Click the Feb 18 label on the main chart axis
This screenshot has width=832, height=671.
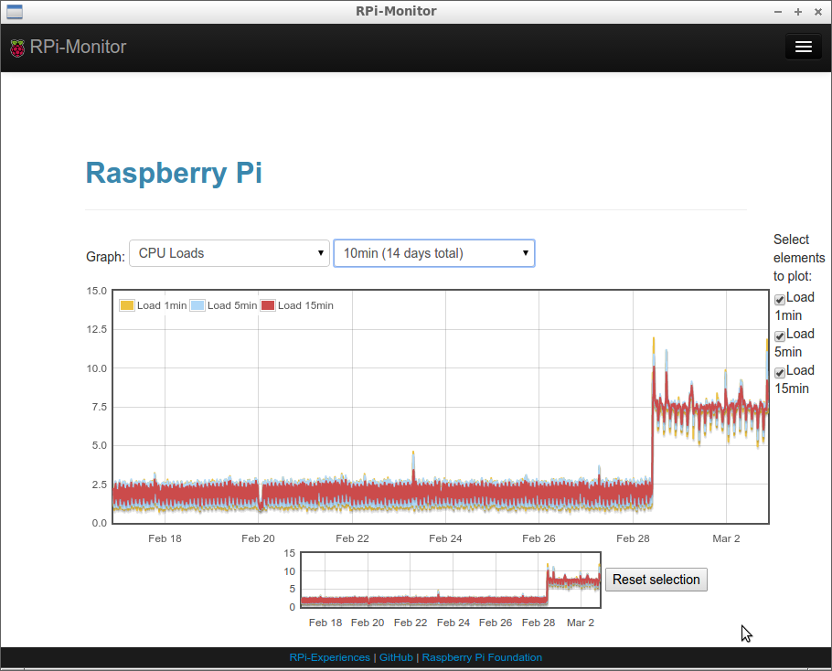(165, 539)
